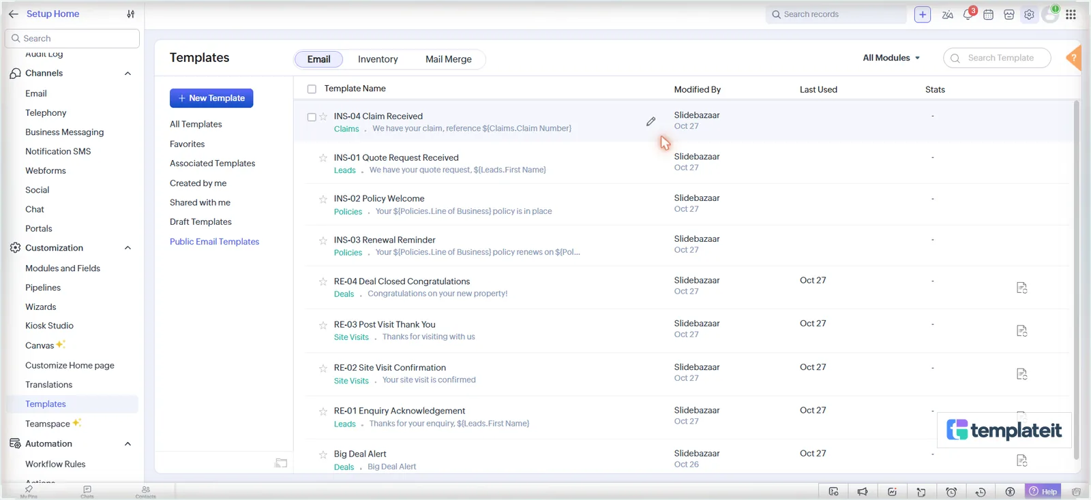Go back via the Setup Home link
The width and height of the screenshot is (1091, 500).
pos(53,14)
